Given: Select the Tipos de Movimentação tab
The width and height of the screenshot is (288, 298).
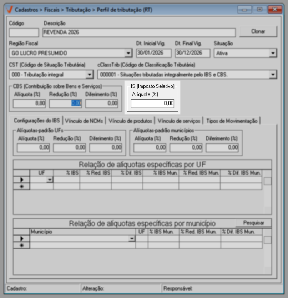Looking at the screenshot, I should coord(232,121).
